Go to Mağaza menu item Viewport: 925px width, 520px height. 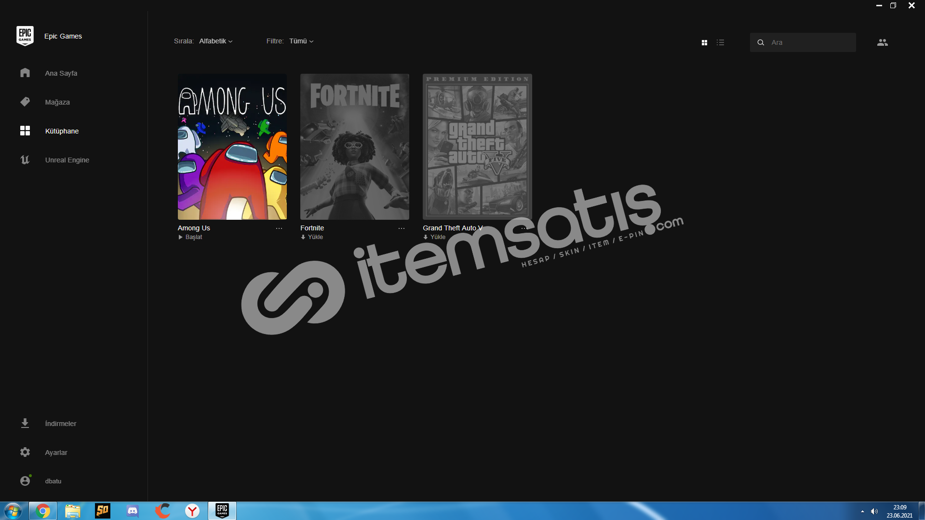[x=57, y=102]
